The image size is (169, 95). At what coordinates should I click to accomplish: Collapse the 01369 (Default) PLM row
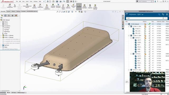(x=126, y=24)
